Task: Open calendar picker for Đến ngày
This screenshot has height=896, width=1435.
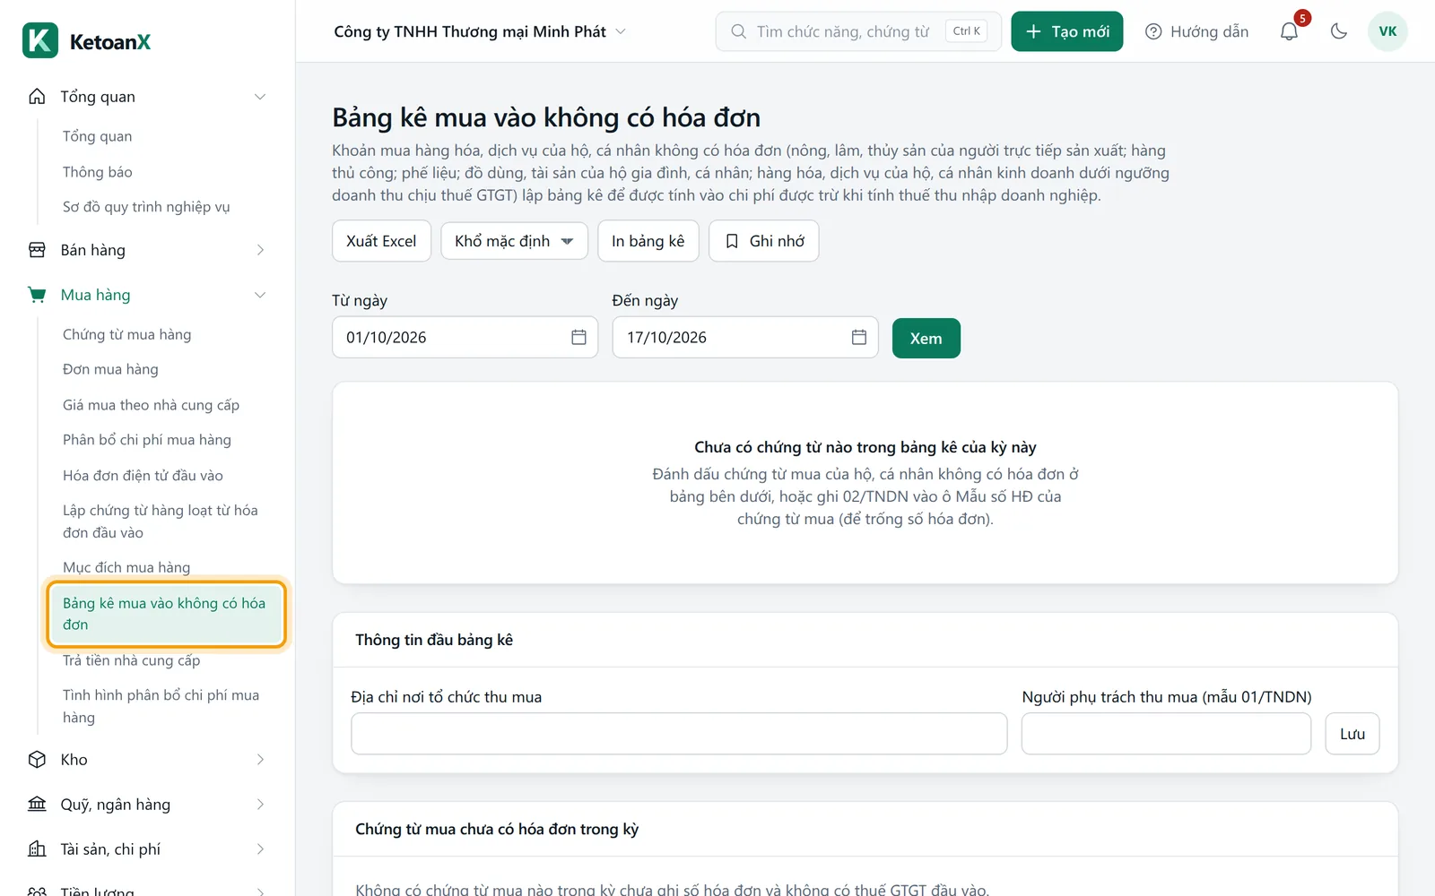Action: pyautogui.click(x=859, y=337)
